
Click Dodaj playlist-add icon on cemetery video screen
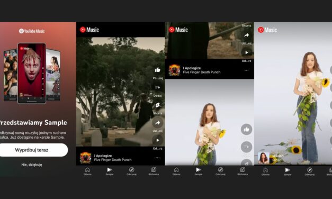[158, 87]
